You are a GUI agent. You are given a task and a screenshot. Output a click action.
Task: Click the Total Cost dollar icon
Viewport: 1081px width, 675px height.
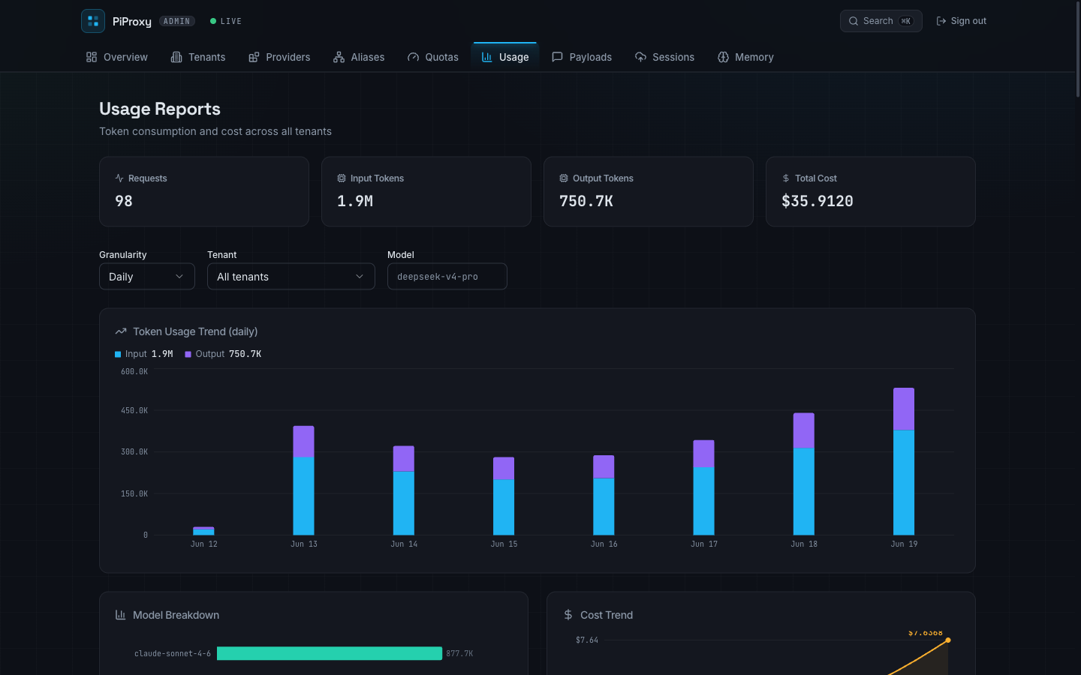click(786, 178)
